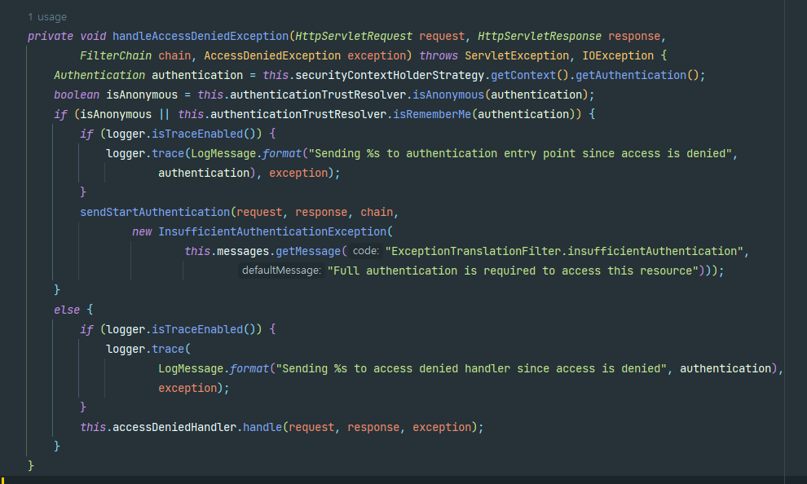Click the "private" modifier keyword
The image size is (807, 484).
click(51, 37)
